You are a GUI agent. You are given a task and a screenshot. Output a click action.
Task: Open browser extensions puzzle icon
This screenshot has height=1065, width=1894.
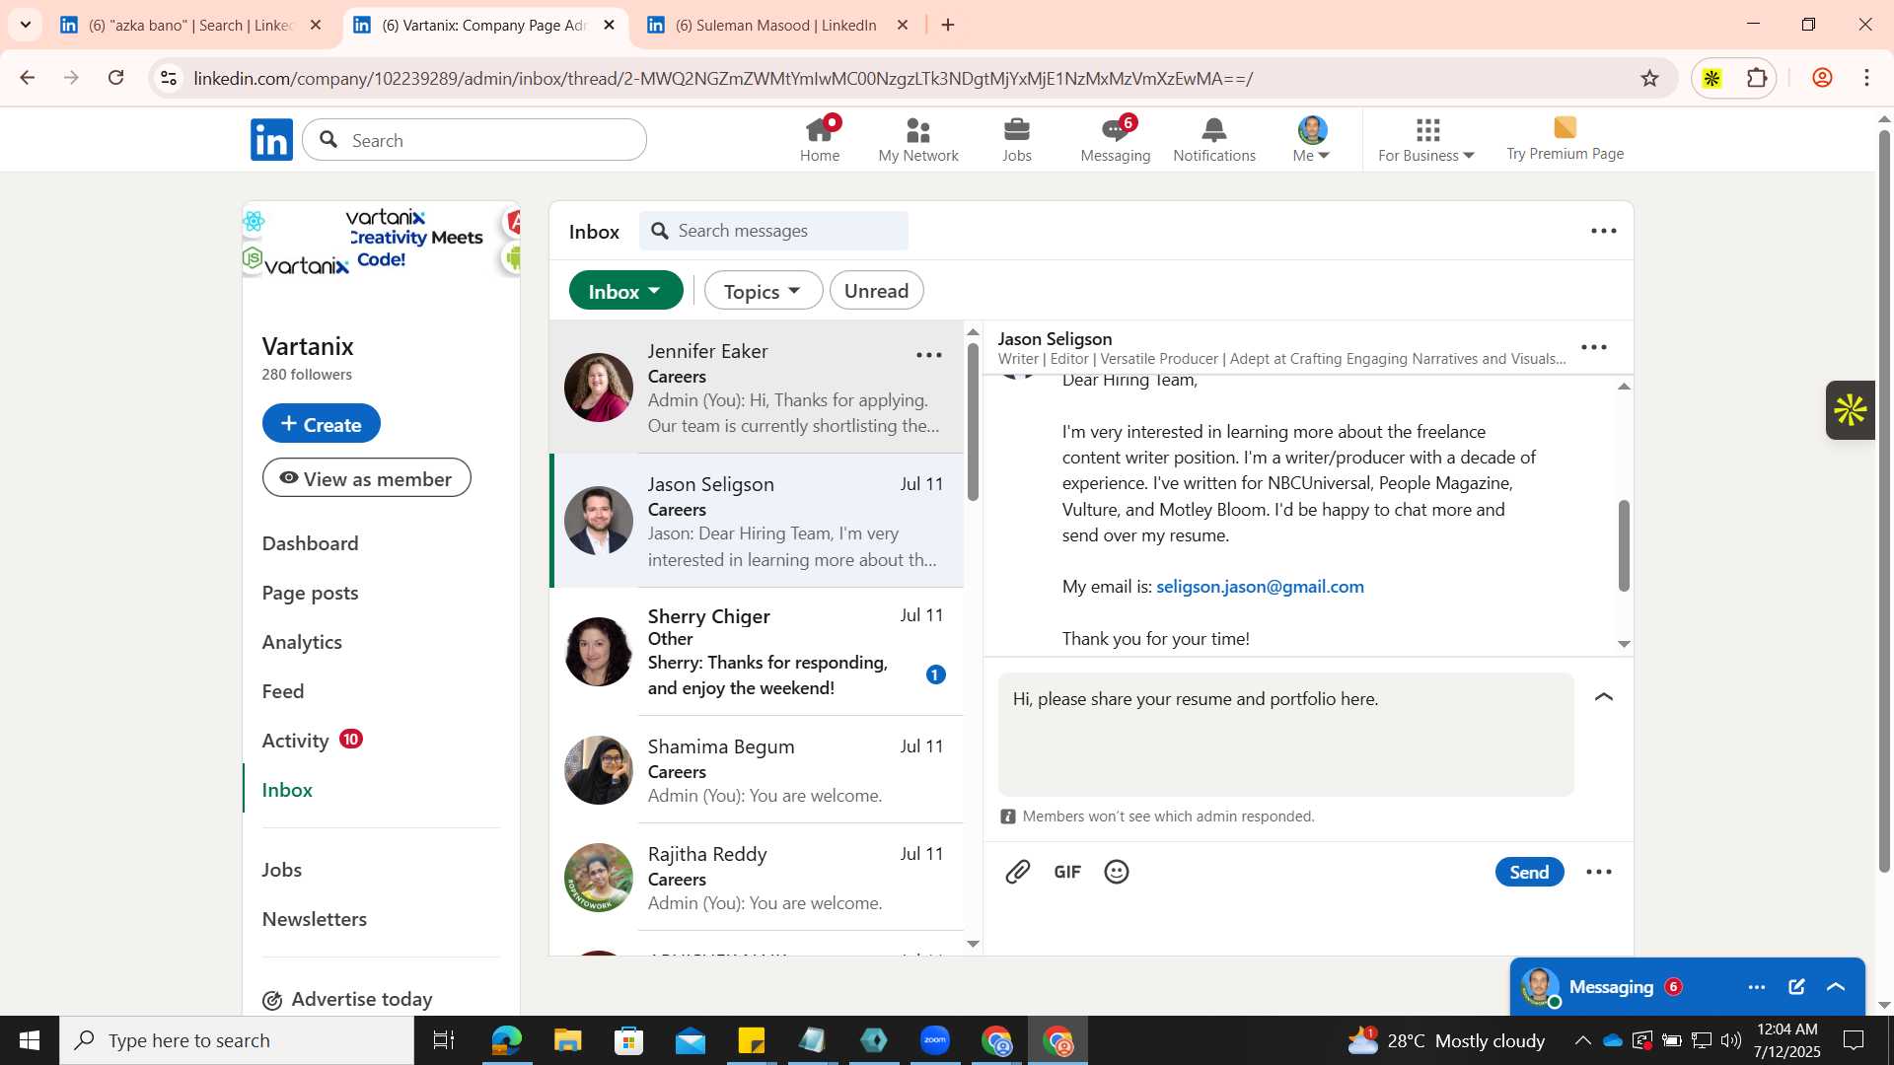1757,78
